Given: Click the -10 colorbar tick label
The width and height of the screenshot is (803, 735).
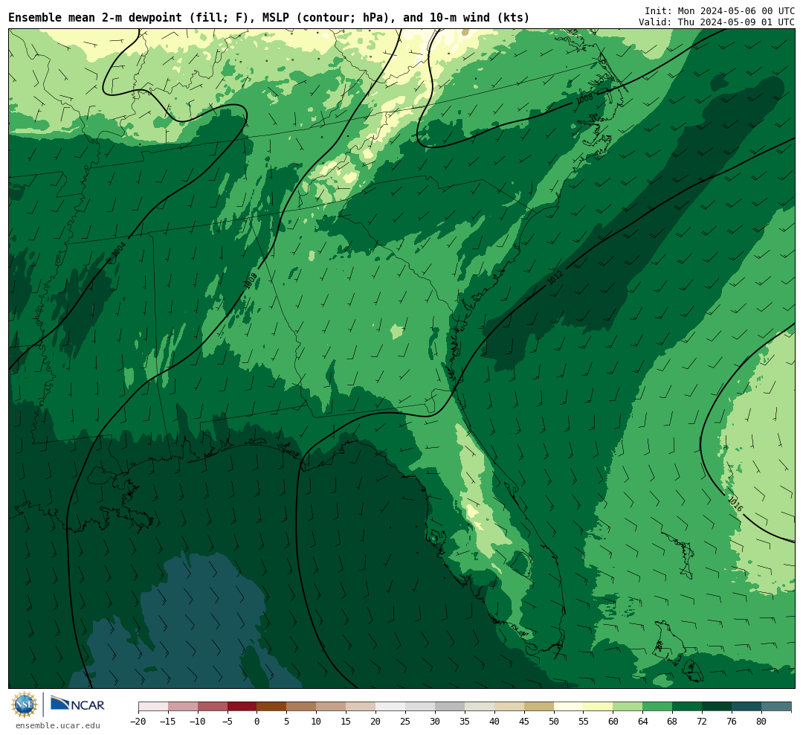Looking at the screenshot, I should tap(197, 722).
